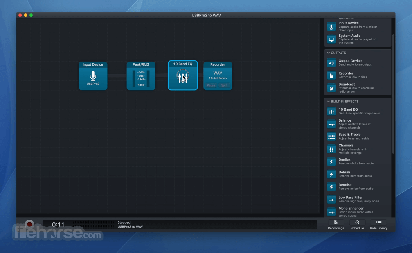Click the Low Pass Filter icon
The height and width of the screenshot is (253, 412).
pos(331,200)
